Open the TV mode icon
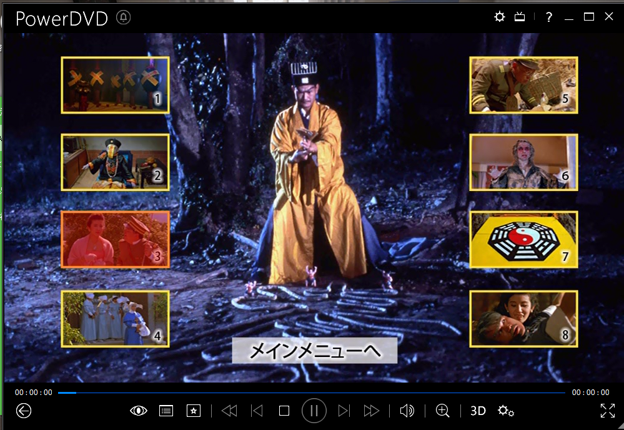 [520, 17]
